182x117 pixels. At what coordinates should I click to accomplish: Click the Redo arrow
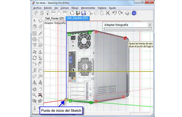click(x=120, y=13)
